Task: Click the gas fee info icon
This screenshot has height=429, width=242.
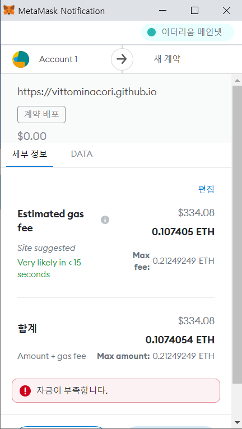Action: (105, 220)
